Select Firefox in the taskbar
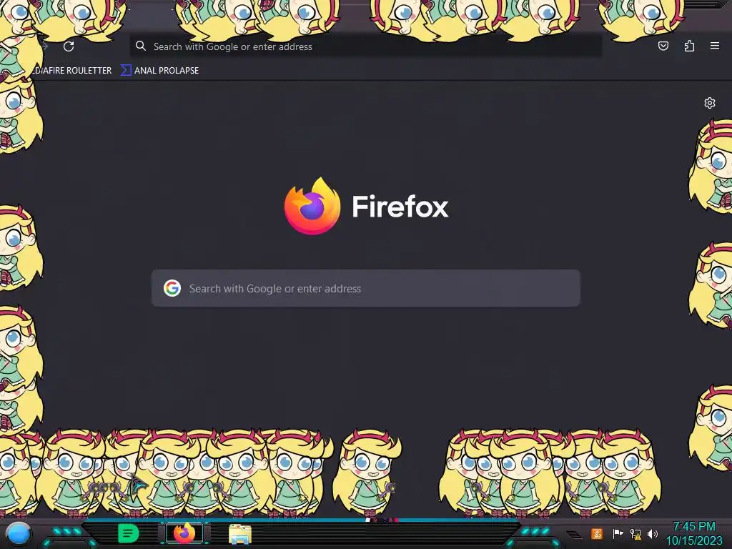Image resolution: width=732 pixels, height=549 pixels. (x=184, y=533)
